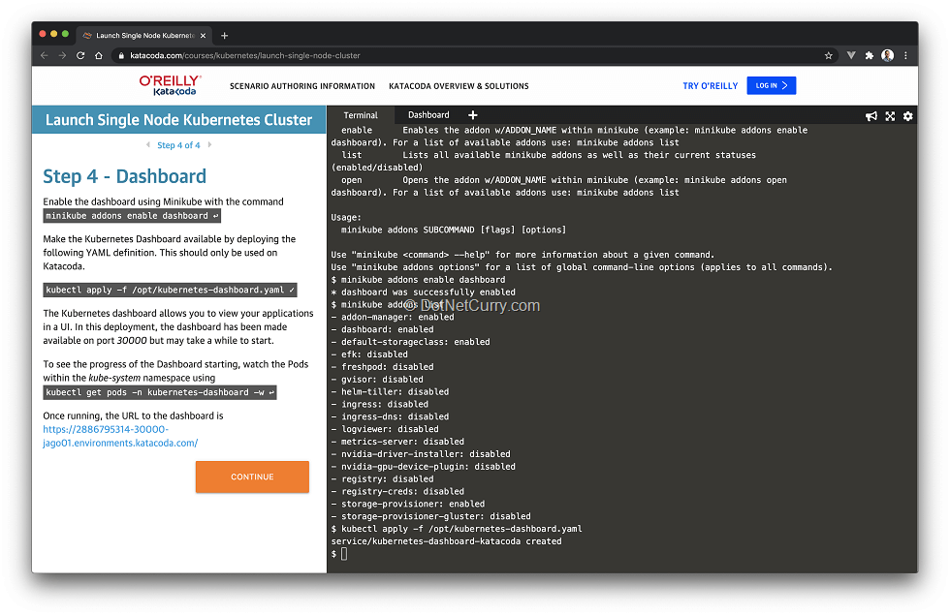Select the Terminal tab
The height and width of the screenshot is (615, 950).
(361, 115)
